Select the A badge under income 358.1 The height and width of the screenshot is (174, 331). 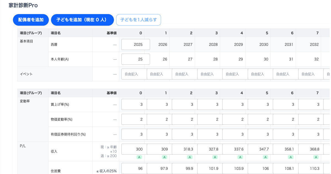291,157
